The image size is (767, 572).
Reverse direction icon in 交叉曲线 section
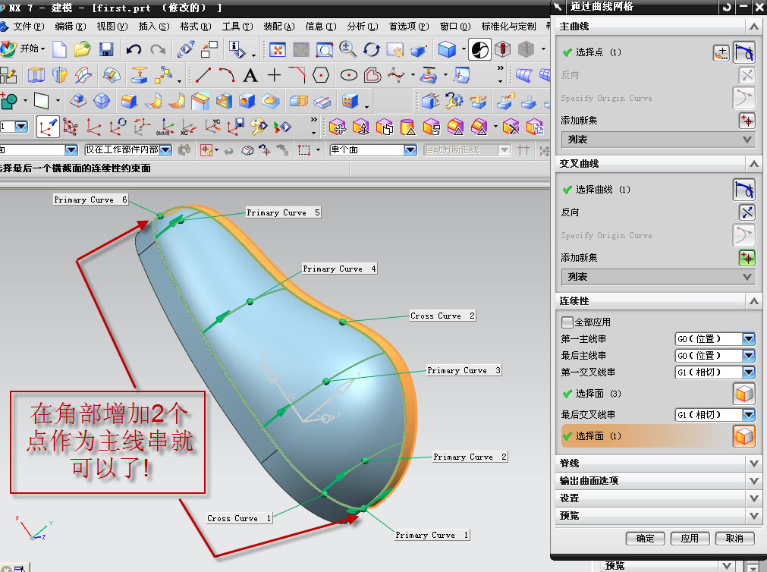point(747,212)
